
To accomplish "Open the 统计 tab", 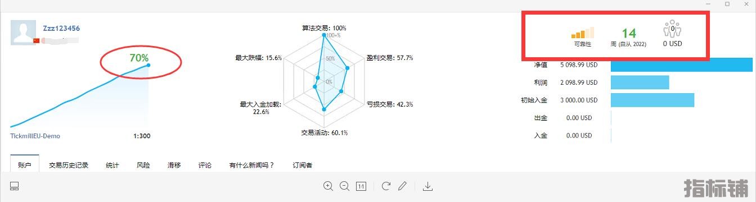I will [112, 165].
